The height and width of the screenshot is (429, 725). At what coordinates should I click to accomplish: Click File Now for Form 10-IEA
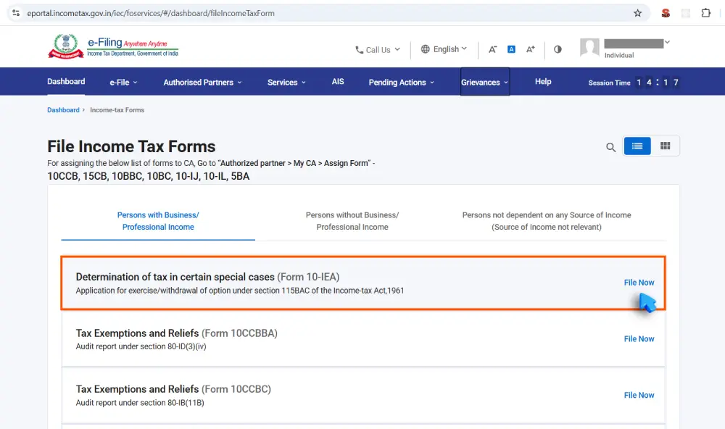(x=639, y=283)
